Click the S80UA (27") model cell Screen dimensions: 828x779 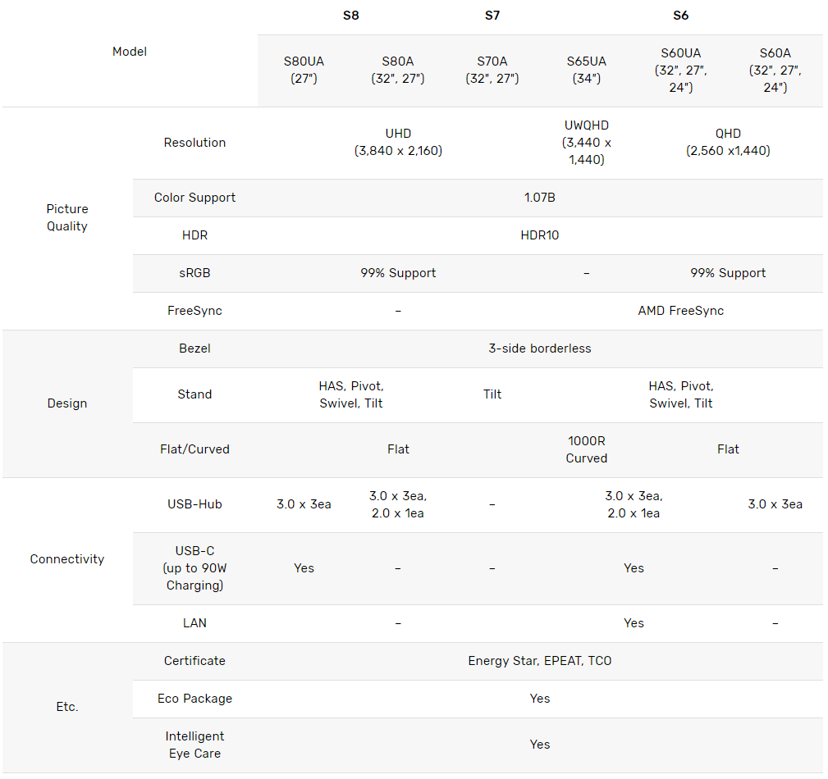[x=304, y=70]
